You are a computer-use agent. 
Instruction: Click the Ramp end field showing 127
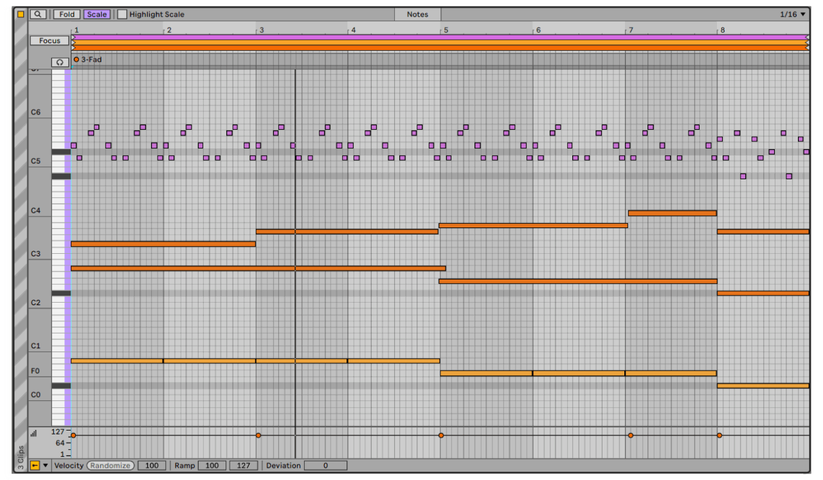(243, 465)
